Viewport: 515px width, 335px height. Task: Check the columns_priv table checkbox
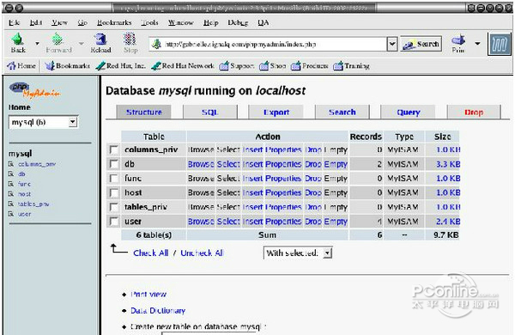113,150
